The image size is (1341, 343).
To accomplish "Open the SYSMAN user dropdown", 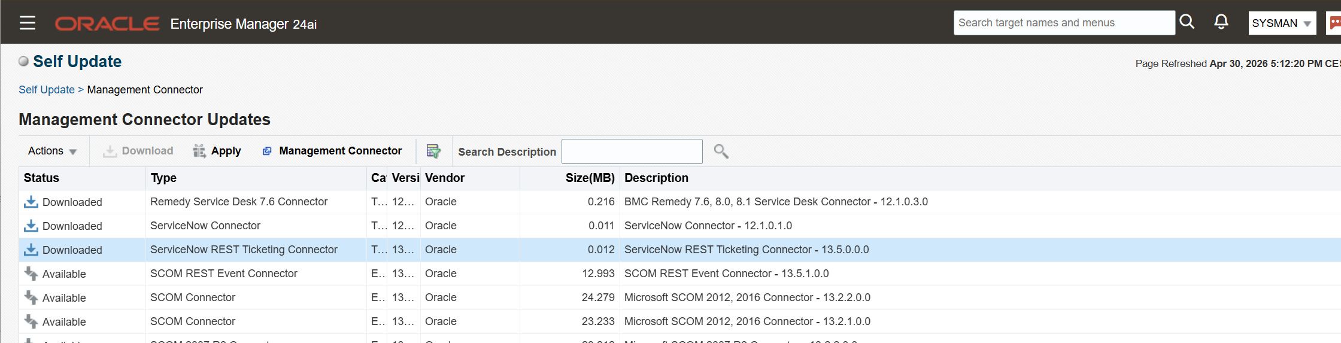I will (x=1282, y=23).
